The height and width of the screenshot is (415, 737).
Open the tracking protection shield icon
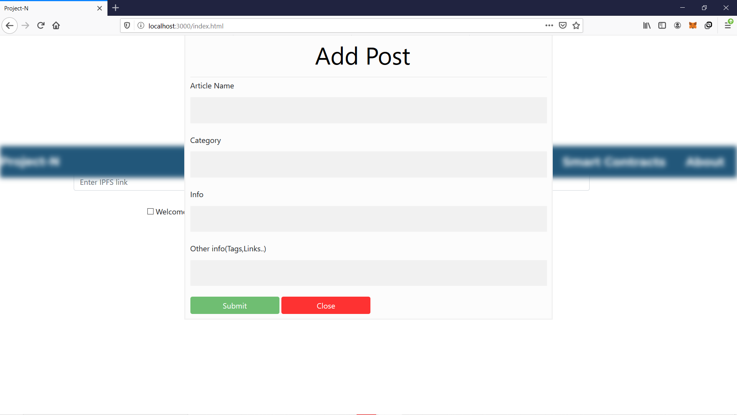[x=127, y=26]
